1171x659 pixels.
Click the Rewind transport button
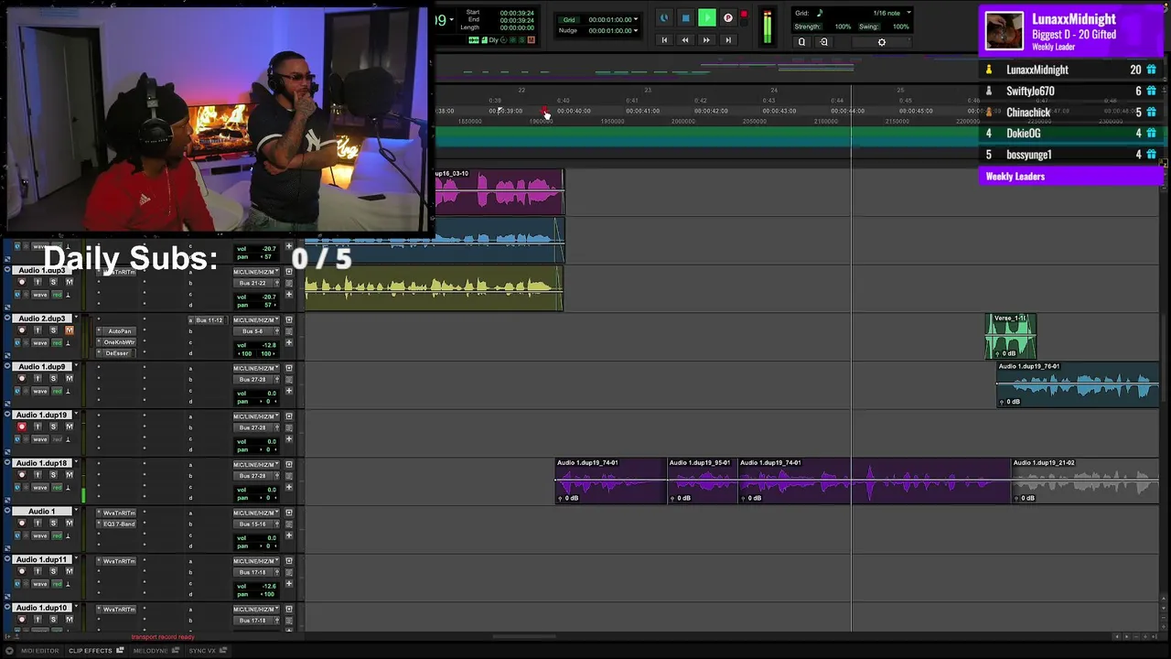pyautogui.click(x=685, y=39)
